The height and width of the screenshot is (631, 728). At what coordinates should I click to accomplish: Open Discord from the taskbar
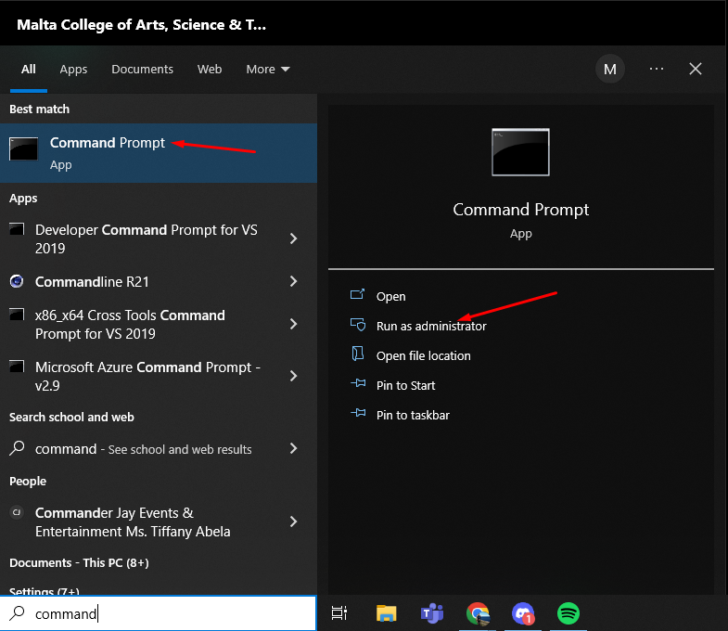523,612
